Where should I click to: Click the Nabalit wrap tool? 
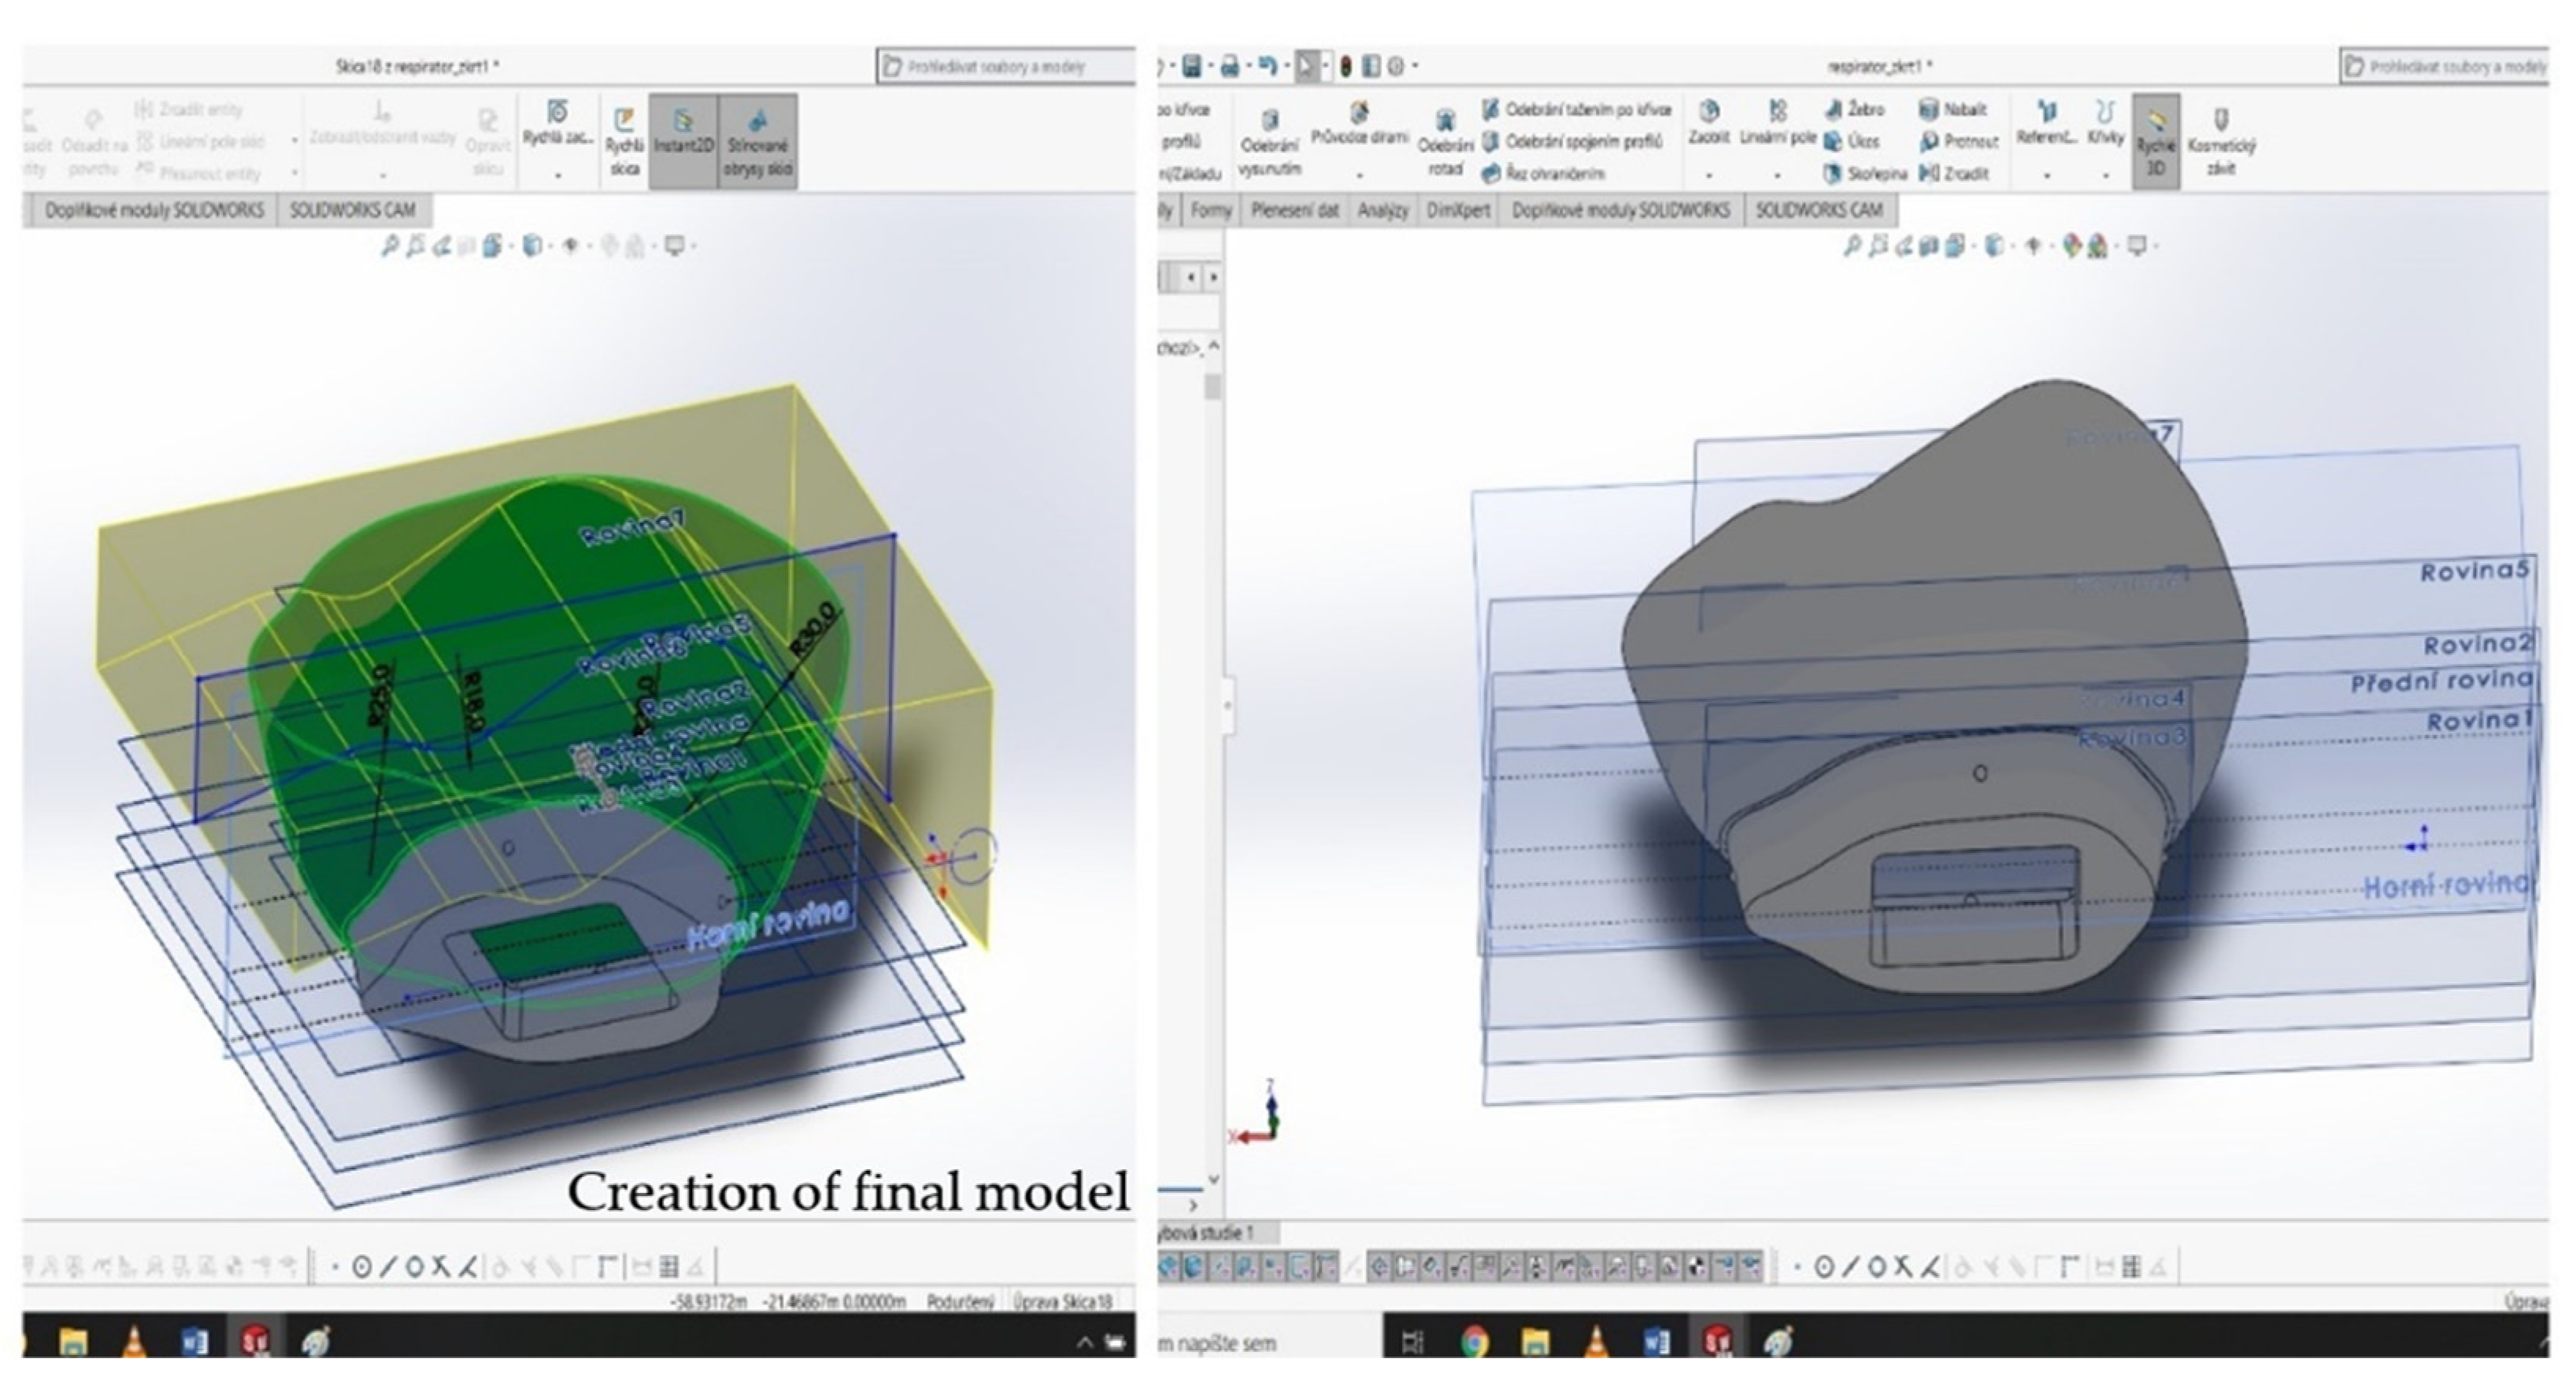coord(1954,110)
